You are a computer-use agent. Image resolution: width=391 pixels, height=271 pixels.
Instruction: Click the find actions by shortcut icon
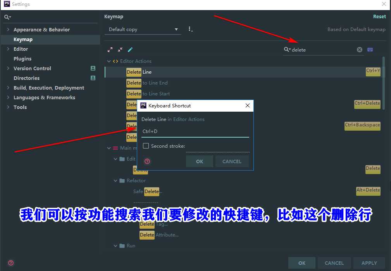click(x=370, y=50)
